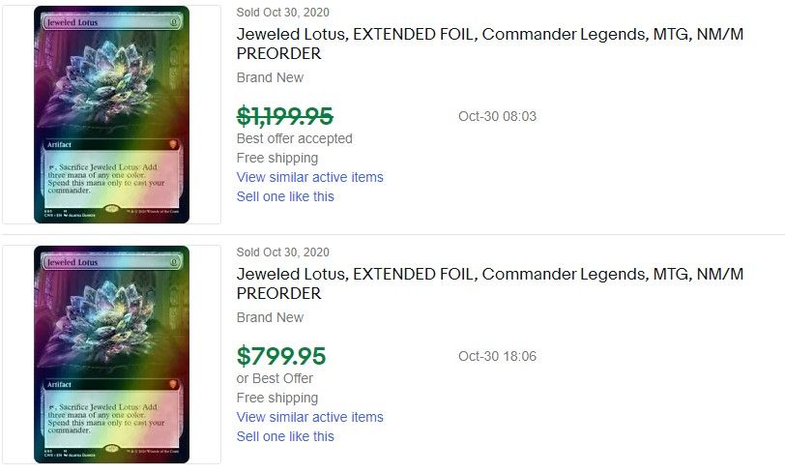Viewport: 785px width, 474px height.
Task: Open the first Jeweled Lotus card thumbnail
Action: pyautogui.click(x=111, y=114)
